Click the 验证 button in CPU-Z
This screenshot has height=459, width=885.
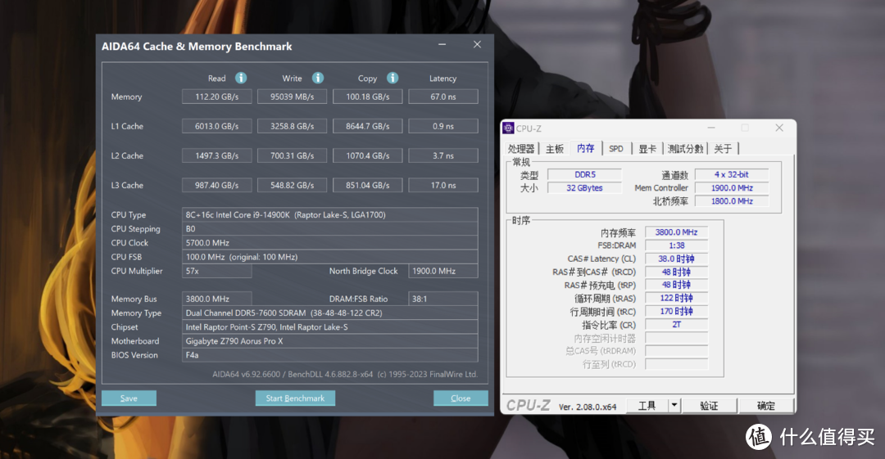710,406
